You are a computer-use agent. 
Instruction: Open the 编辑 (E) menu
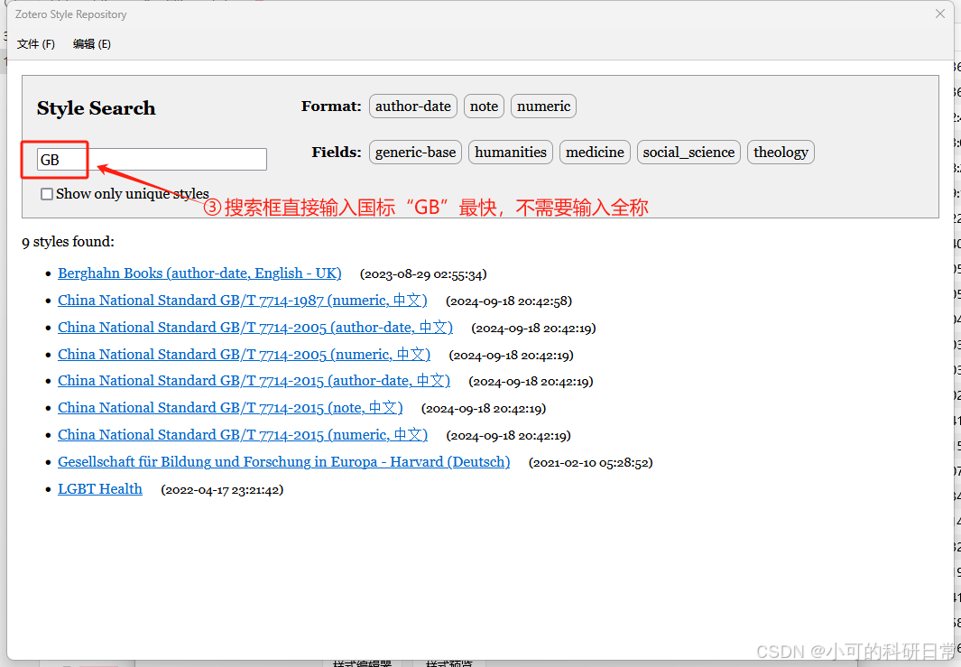[x=91, y=44]
